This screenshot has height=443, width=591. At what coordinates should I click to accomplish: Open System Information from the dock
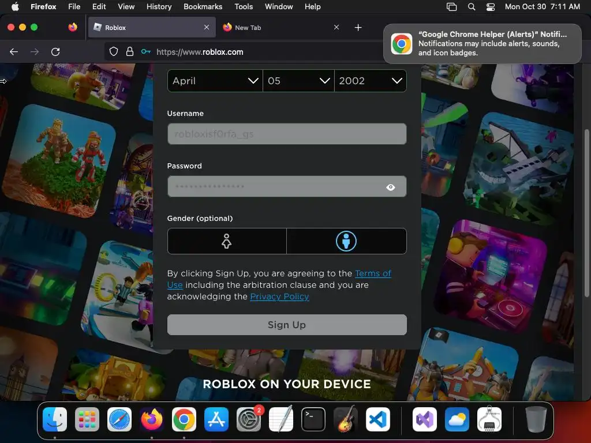click(x=489, y=419)
